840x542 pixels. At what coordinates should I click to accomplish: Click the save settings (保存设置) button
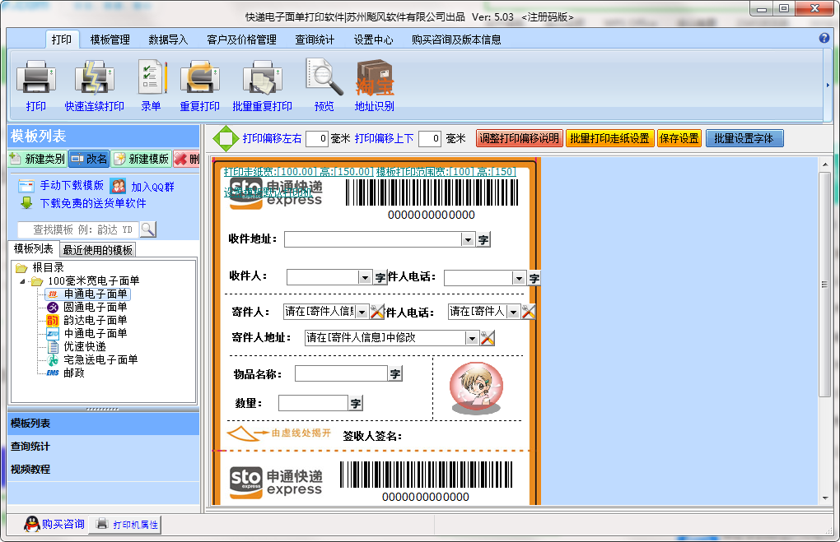(x=679, y=138)
